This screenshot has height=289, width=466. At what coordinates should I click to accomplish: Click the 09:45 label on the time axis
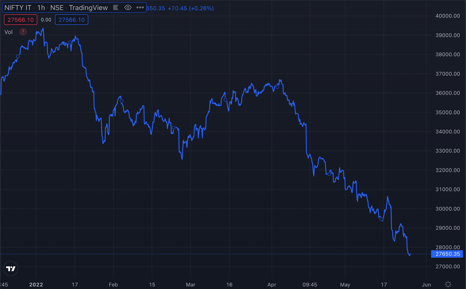(310, 285)
